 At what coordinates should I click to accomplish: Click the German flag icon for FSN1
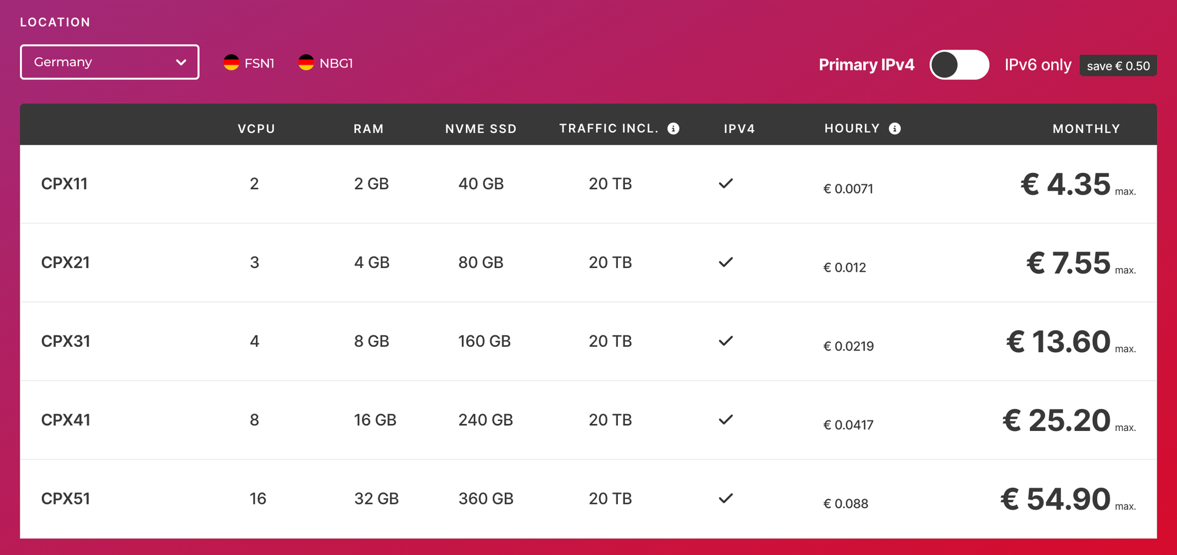(x=231, y=62)
